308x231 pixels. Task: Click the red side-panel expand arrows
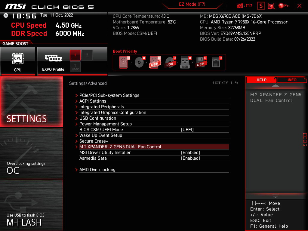(304, 145)
